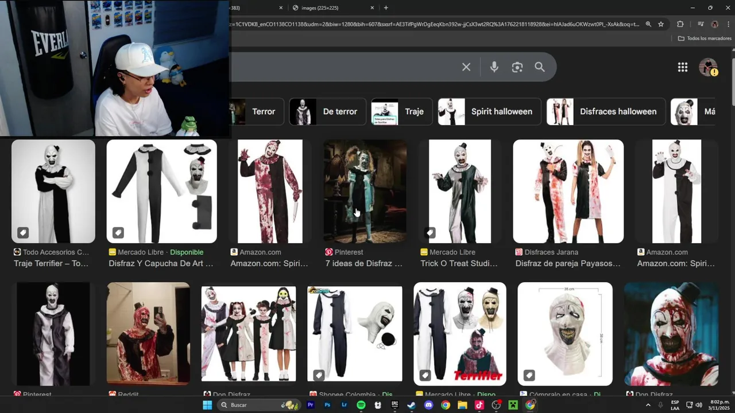Open '7 ideas de Disfraz' Pinterest link
The height and width of the screenshot is (413, 735).
363,263
